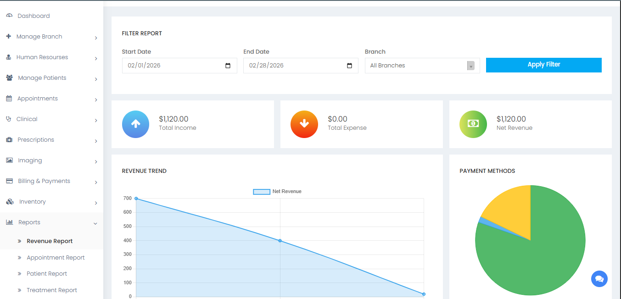Screen dimensions: 621x299
Task: Expand the Clinical chevron
Action: tap(96, 121)
